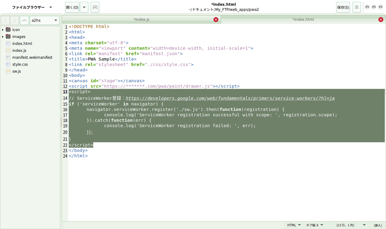386x229 pixels.
Task: Click the sw.js file type icon
Action: click(x=8, y=71)
